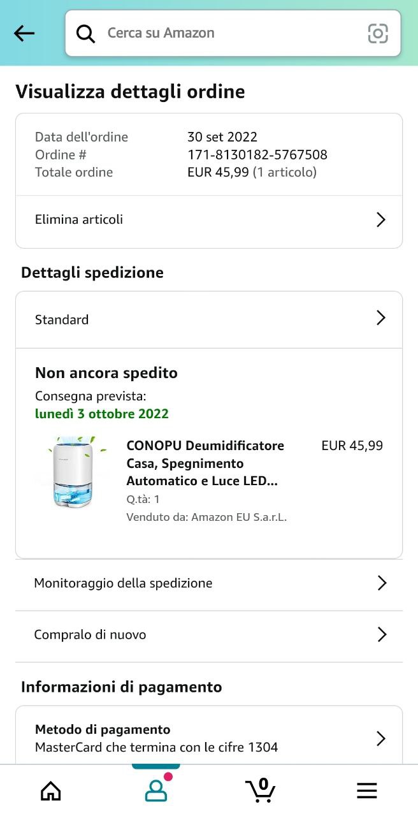Image resolution: width=418 pixels, height=816 pixels.
Task: Select Elimina articoli option
Action: (79, 220)
